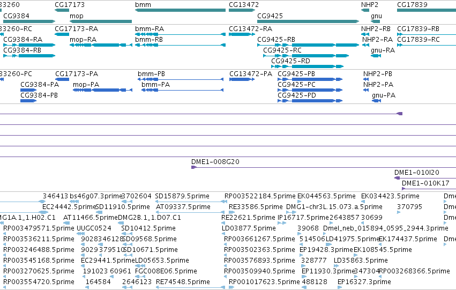Screen dimensions: 456x290
Task: Select BAC clone DME1-010K17
Action: (x=429, y=189)
